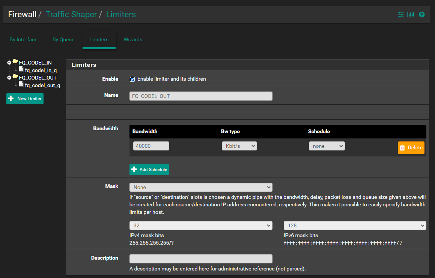435x278 pixels.
Task: Click the Bandwidth value field 40000
Action: coord(151,146)
